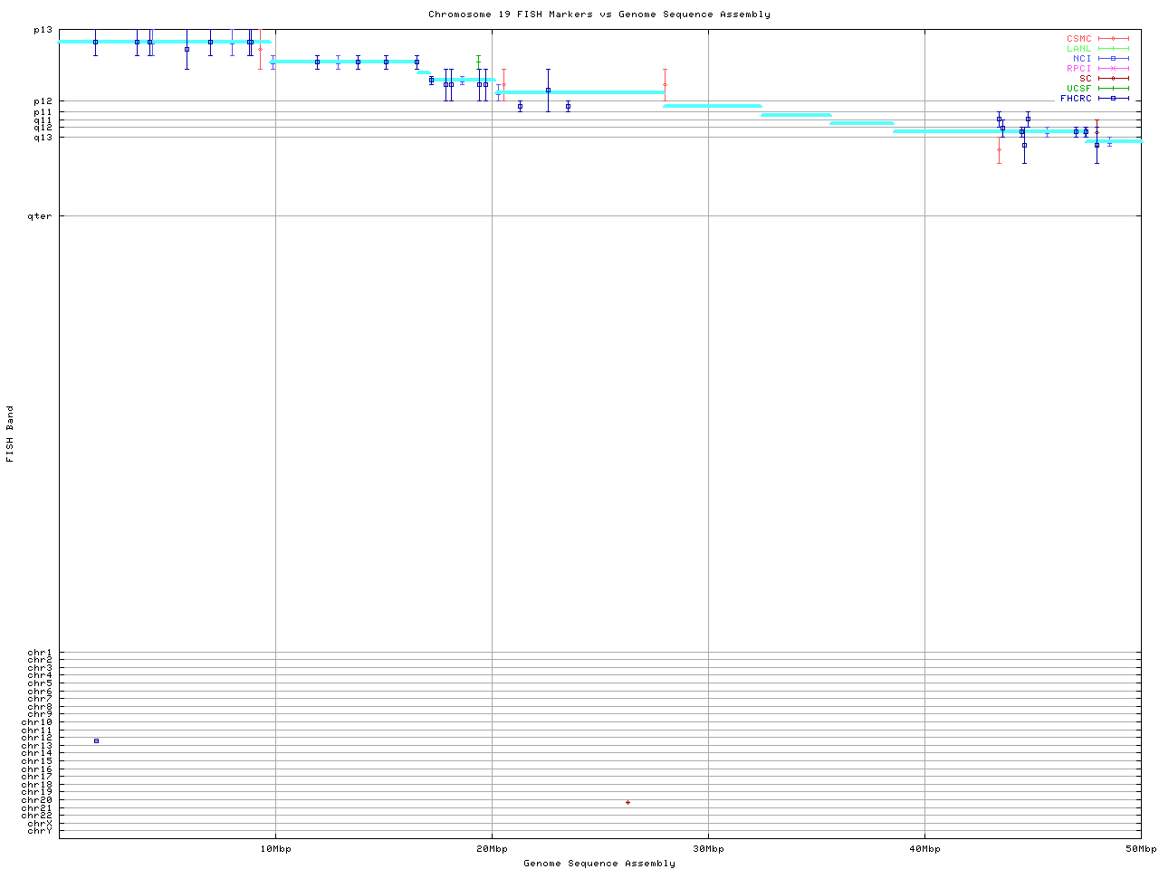
Task: Select the chrY y-axis label
Action: 40,830
